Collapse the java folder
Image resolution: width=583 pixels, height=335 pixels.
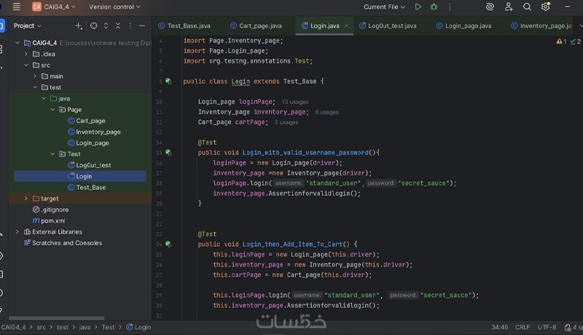point(44,99)
